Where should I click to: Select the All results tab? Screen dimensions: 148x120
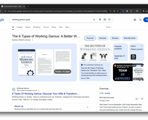13,27
